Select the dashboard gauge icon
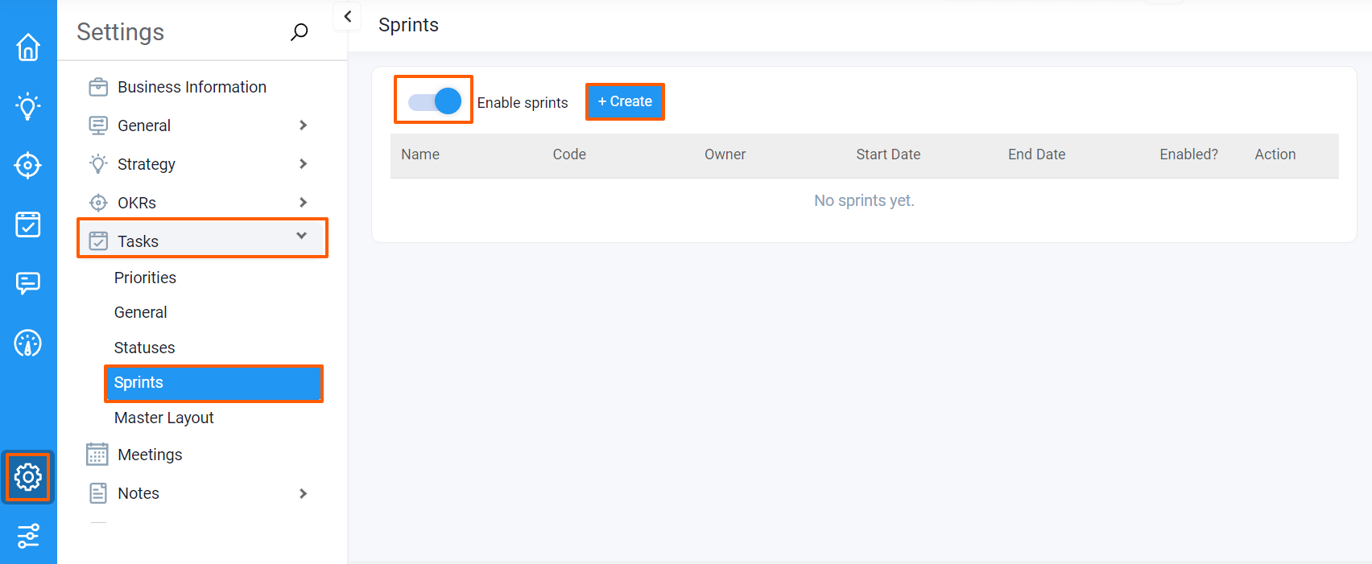This screenshot has height=564, width=1372. pos(28,343)
